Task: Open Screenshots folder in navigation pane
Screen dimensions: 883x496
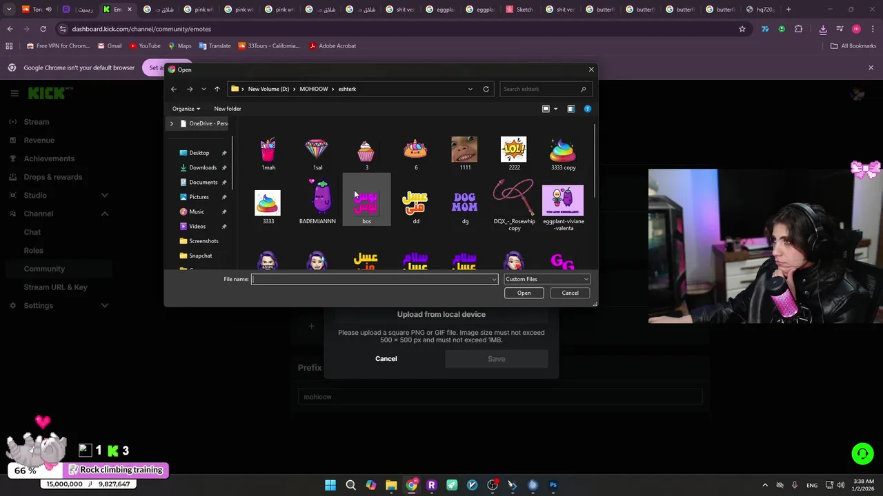Action: point(204,241)
